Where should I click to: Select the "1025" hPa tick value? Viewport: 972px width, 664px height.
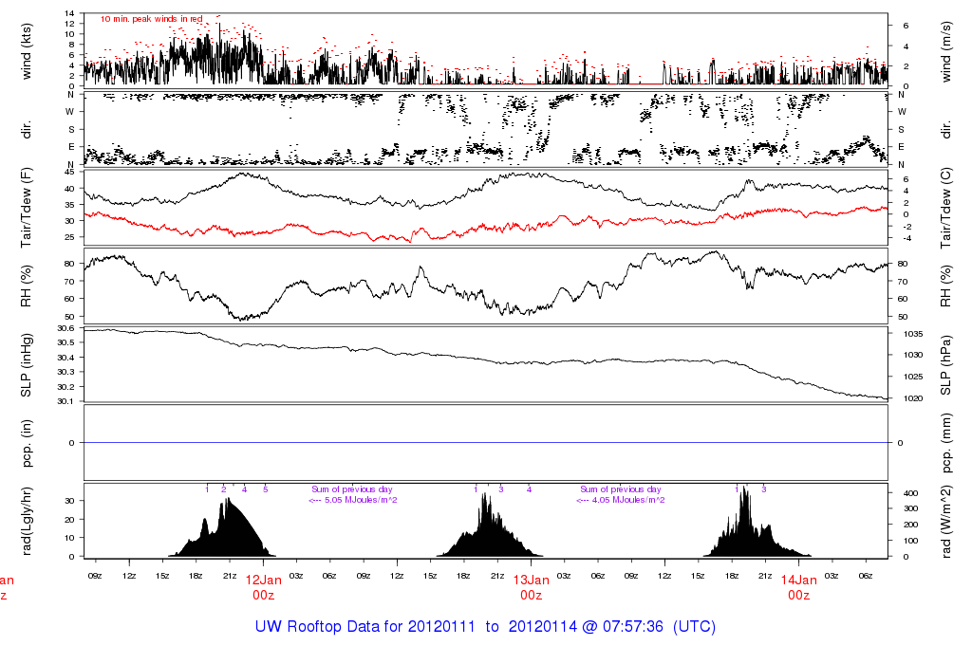pos(913,377)
